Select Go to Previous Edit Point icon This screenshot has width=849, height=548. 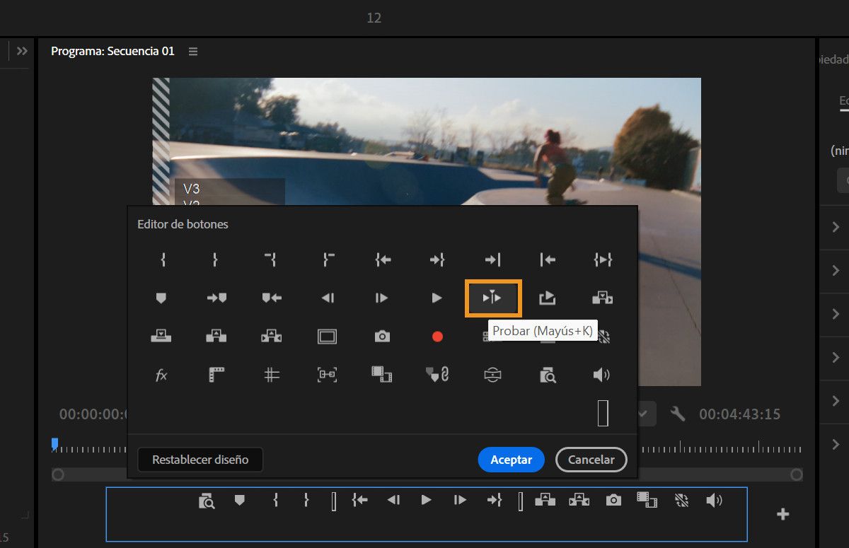coord(548,260)
